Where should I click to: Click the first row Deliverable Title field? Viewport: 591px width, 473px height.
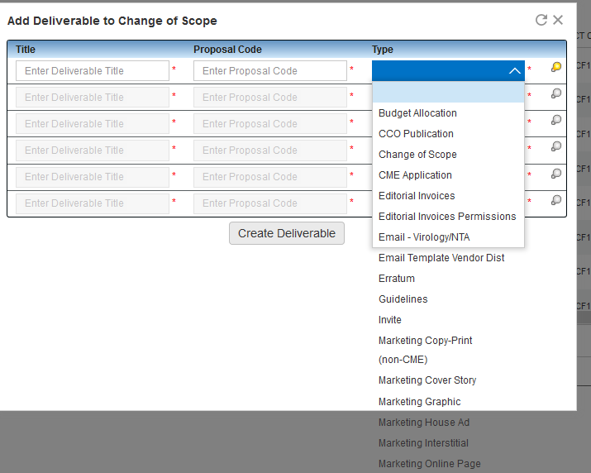[x=93, y=71]
